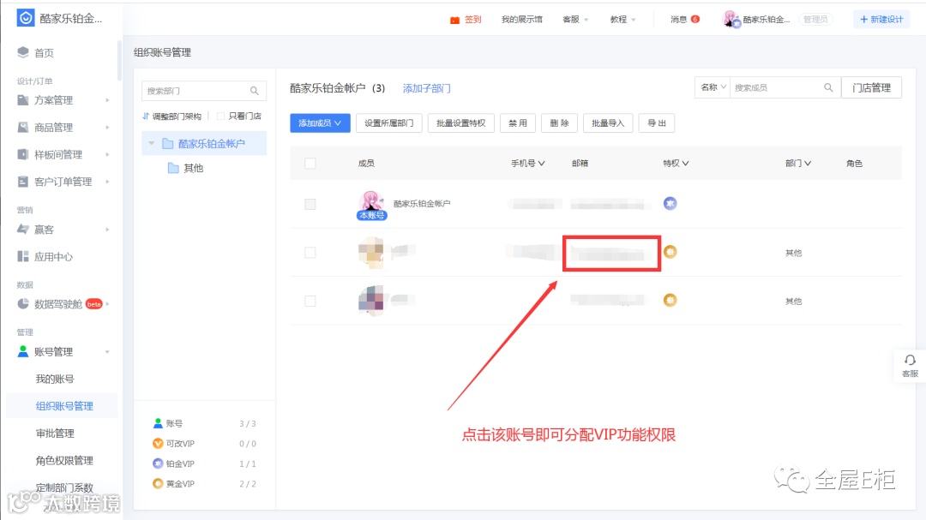The image size is (926, 520).
Task: Click the second member's blurred avatar
Action: [x=371, y=252]
